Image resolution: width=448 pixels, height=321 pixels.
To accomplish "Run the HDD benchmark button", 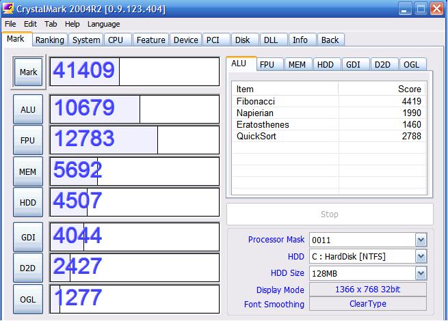I will 28,202.
